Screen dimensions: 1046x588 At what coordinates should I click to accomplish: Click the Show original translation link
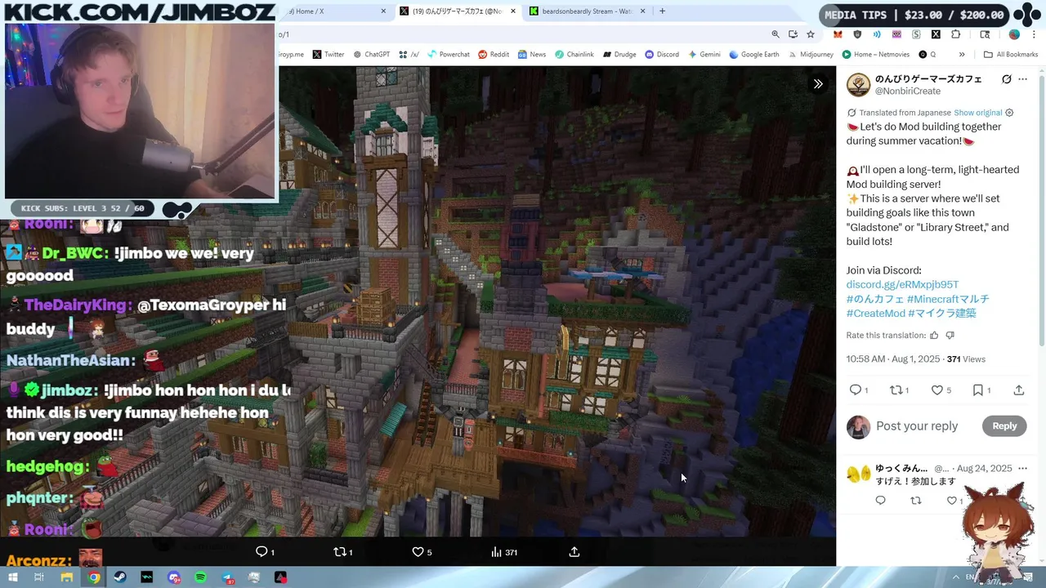click(x=977, y=113)
